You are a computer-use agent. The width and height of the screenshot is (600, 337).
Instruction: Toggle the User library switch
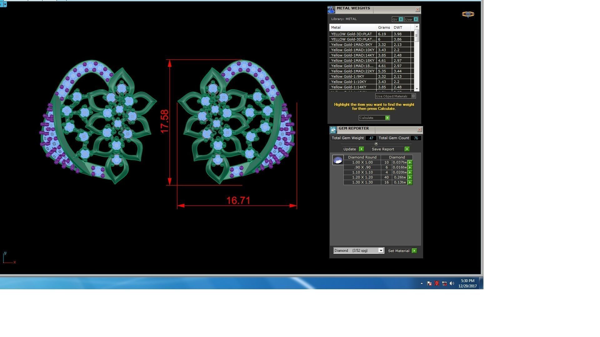(x=415, y=19)
